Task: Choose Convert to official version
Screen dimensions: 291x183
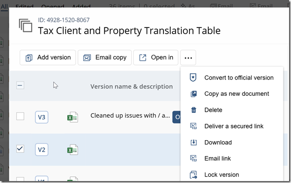Action: (x=232, y=78)
